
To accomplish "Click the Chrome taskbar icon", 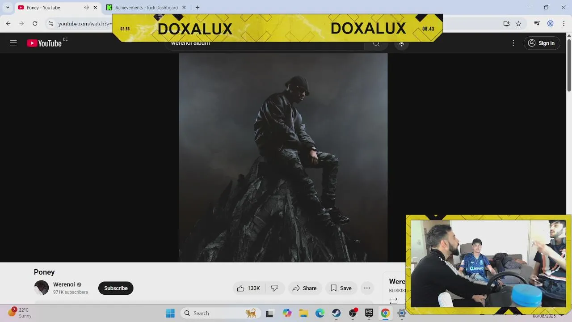I will coord(385,314).
